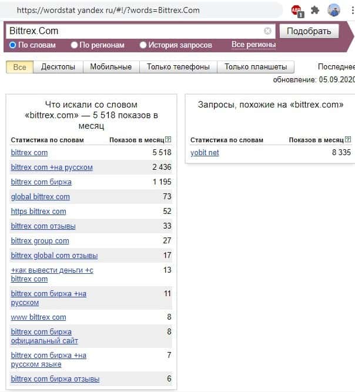Click the 52 impressions value
Viewport: 355px width, 392px height.
click(168, 211)
